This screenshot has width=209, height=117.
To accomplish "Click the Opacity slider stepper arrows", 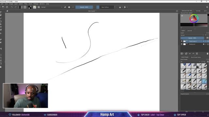I will point(94,7).
